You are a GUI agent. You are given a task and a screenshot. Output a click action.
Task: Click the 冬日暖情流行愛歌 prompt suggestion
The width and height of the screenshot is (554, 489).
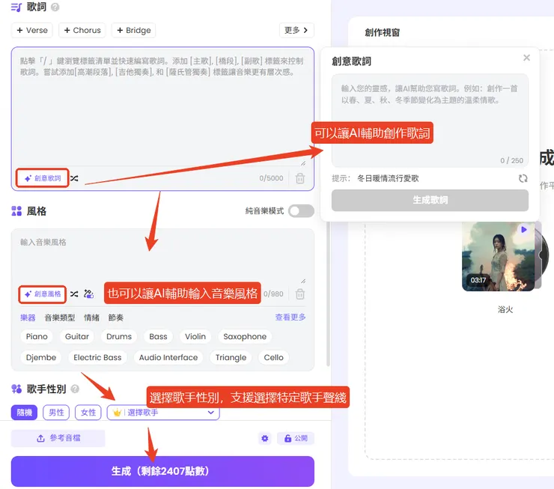click(x=388, y=178)
